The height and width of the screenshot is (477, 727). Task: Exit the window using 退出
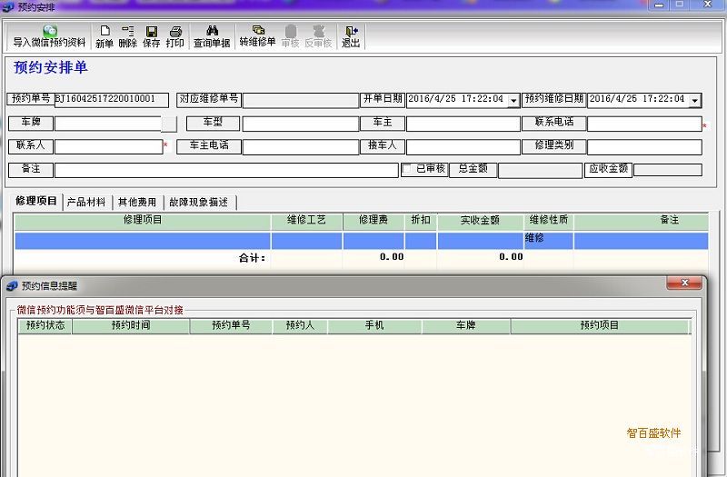(351, 36)
